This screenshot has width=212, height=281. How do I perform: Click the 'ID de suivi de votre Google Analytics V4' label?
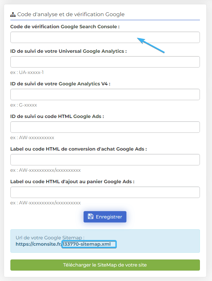pos(60,84)
